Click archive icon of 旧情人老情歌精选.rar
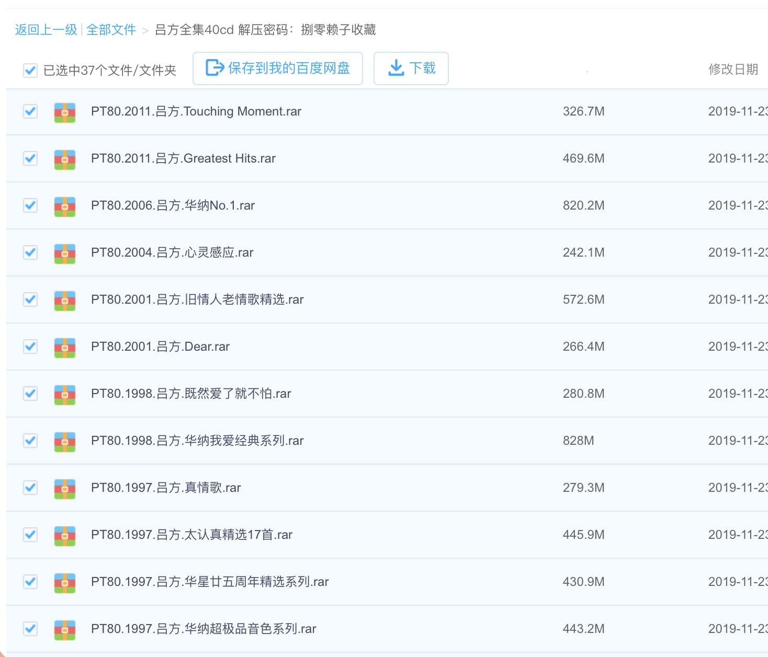Screen dimensions: 768x657 click(x=65, y=301)
